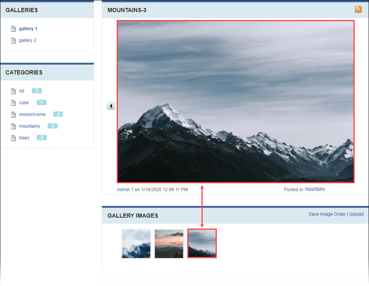Select the sunset thumbnail in Gallery Images
The width and height of the screenshot is (369, 286).
[x=169, y=244]
